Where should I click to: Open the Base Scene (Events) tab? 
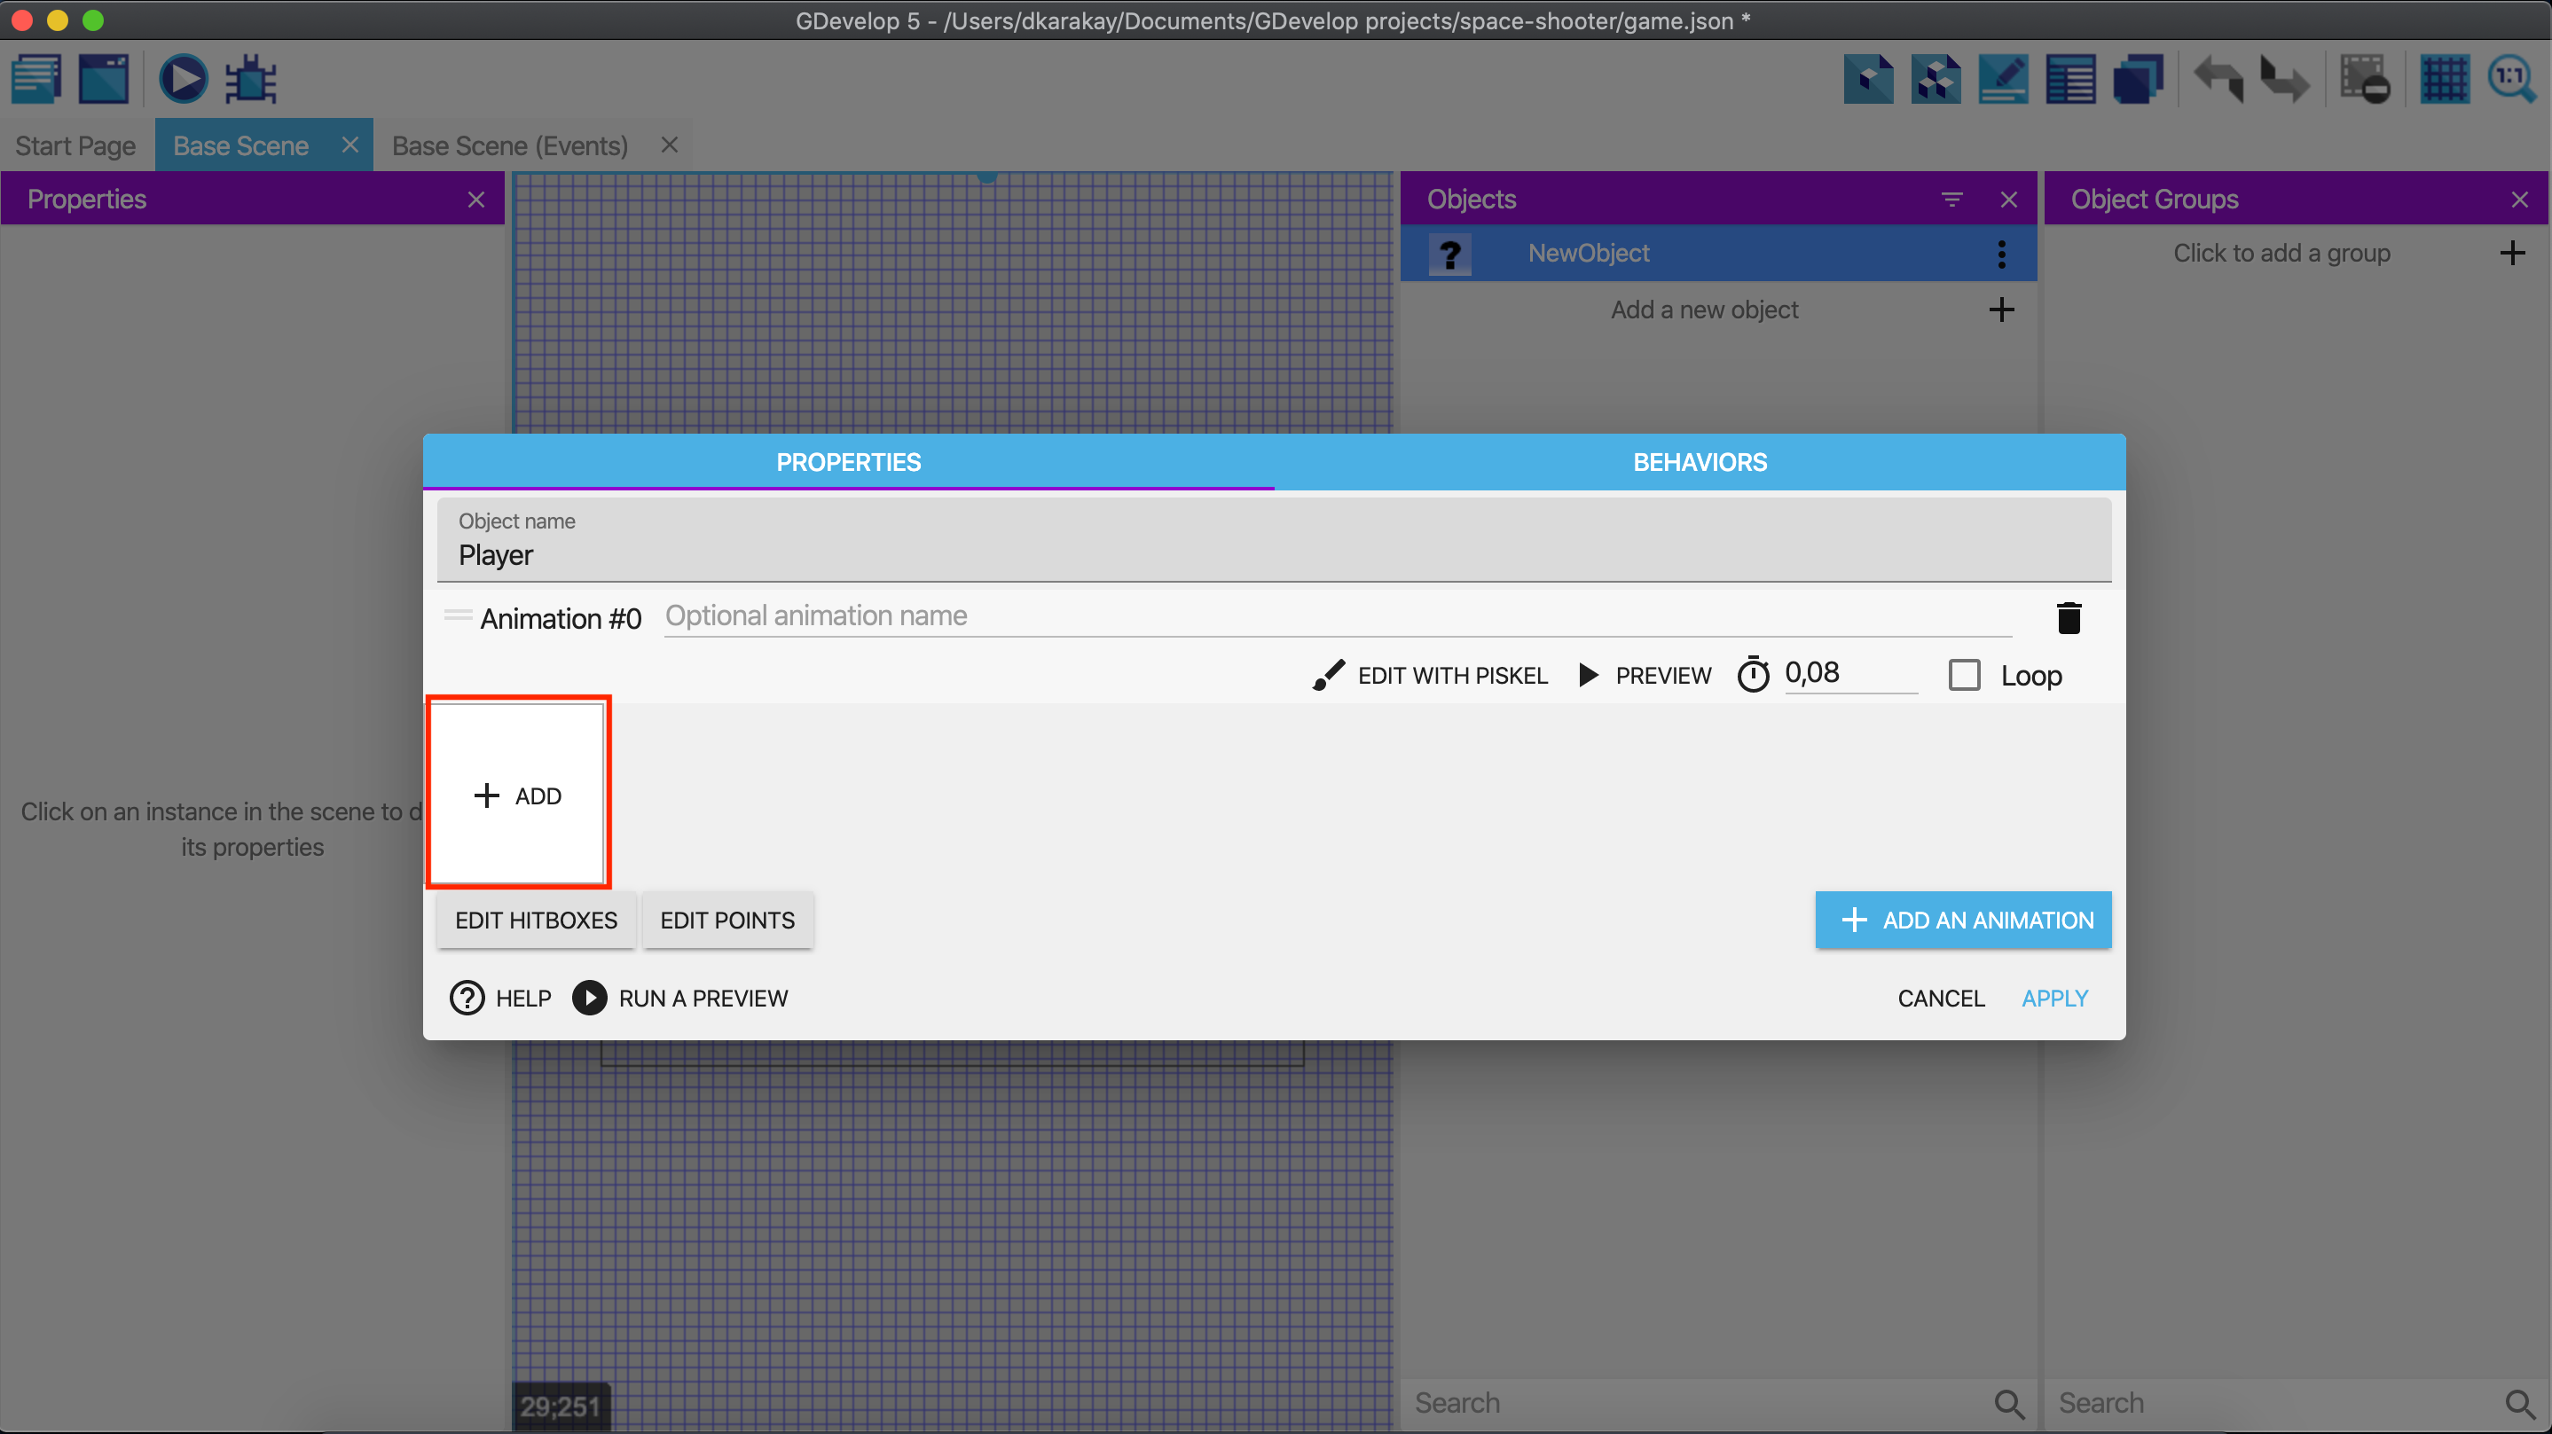click(509, 145)
